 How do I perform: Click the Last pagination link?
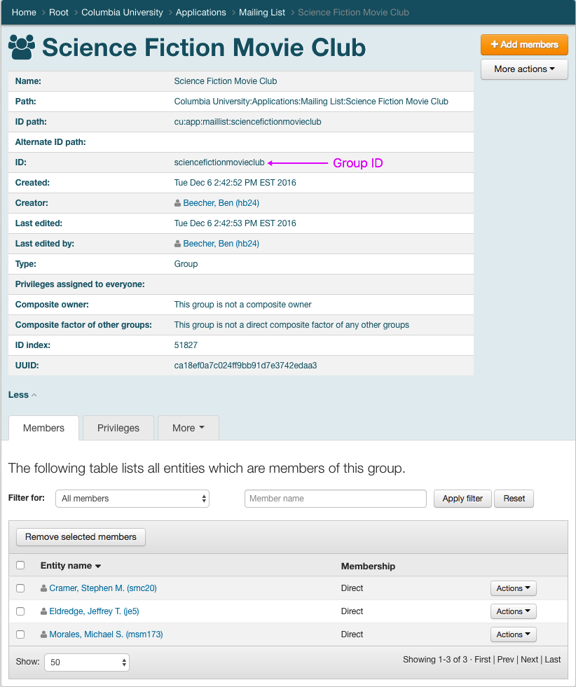[x=553, y=660]
